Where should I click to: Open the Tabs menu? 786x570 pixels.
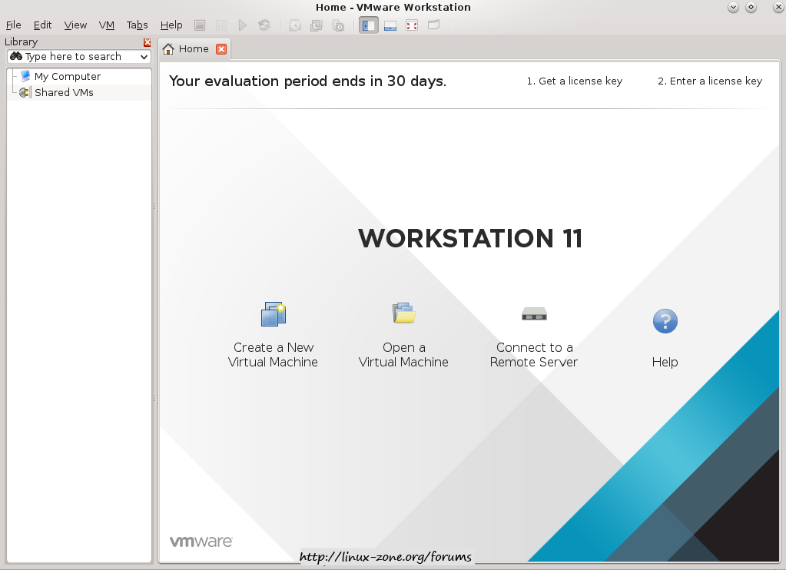point(137,25)
